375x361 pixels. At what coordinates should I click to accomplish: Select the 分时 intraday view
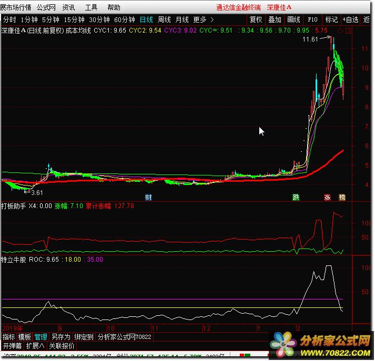(x=9, y=19)
